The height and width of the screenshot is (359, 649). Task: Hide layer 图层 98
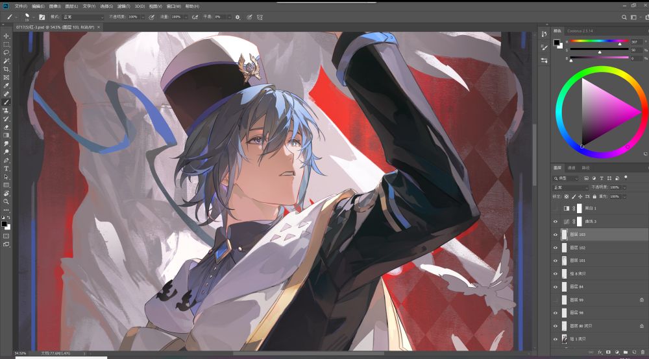(x=556, y=313)
